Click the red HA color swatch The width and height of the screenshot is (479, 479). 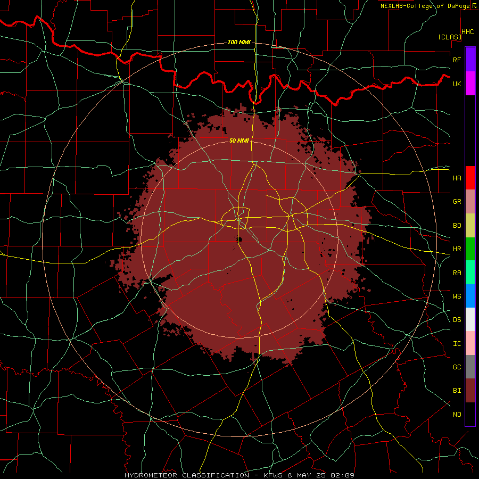tap(470, 178)
